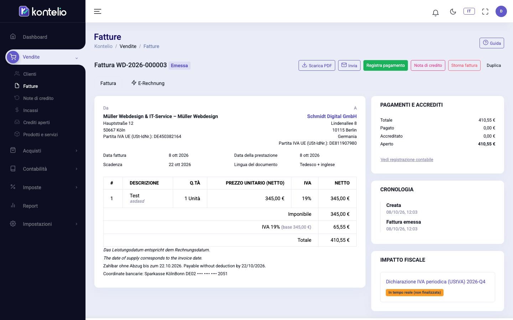Open Clienti in the sidebar
The image size is (513, 320).
(30, 74)
